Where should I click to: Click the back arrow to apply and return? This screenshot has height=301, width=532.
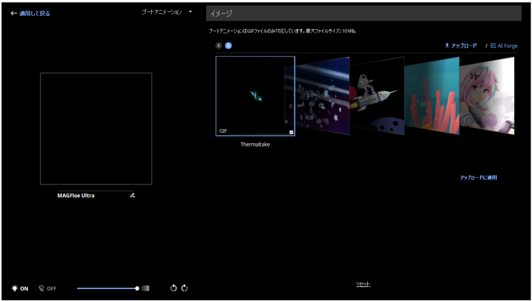point(14,13)
